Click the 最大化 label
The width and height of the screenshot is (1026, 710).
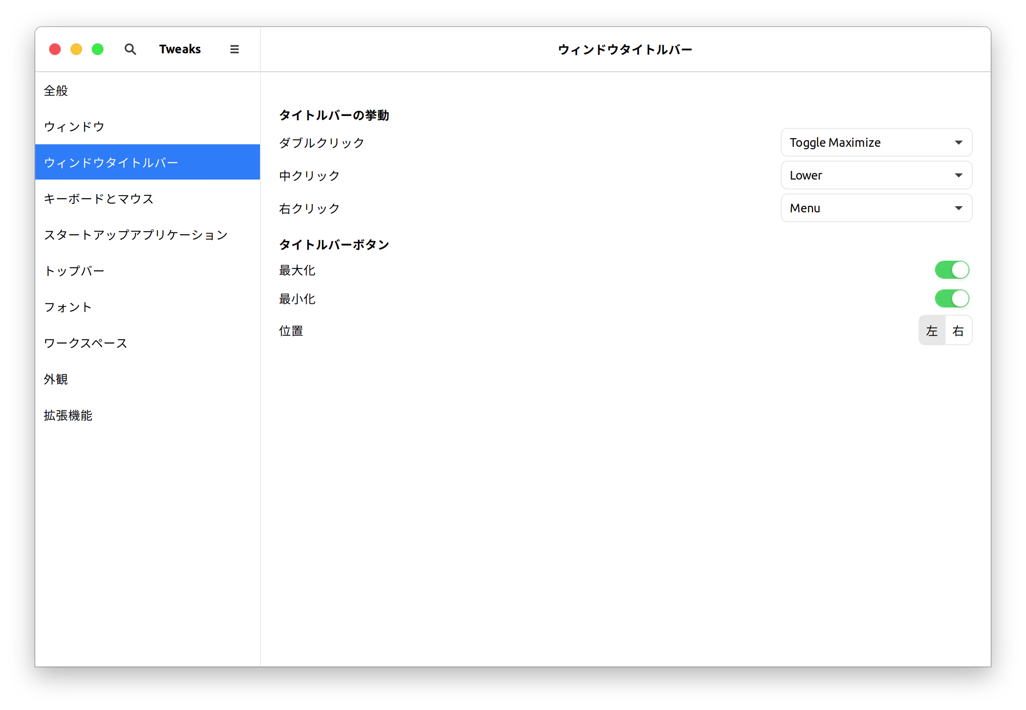point(297,270)
